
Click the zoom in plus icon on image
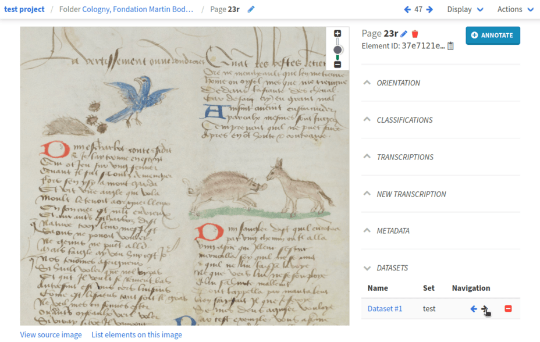337,34
